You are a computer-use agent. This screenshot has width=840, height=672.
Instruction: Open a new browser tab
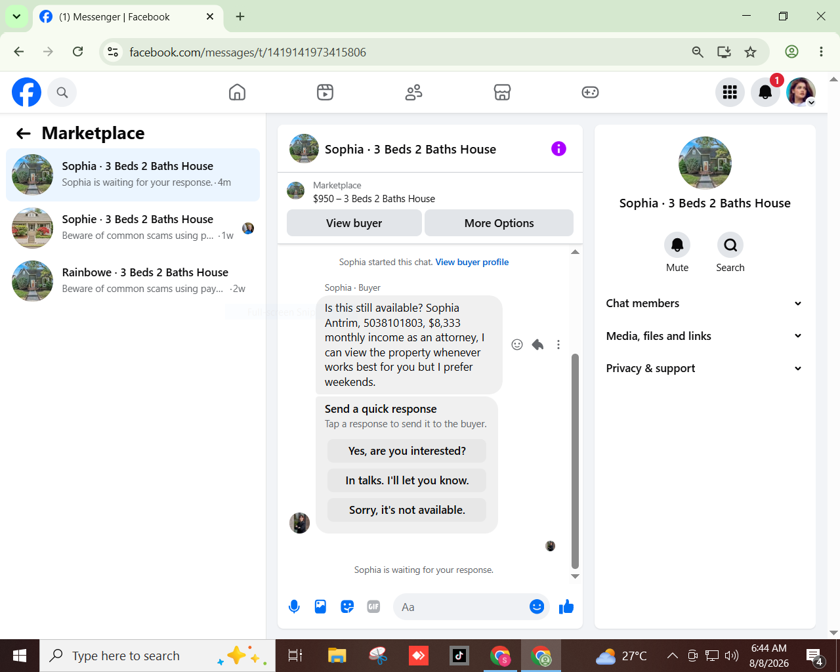(x=240, y=17)
